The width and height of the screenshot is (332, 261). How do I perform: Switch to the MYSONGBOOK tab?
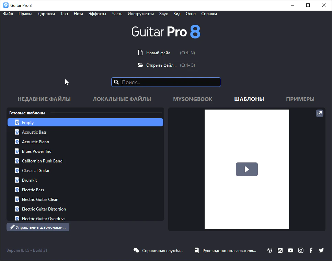193,99
